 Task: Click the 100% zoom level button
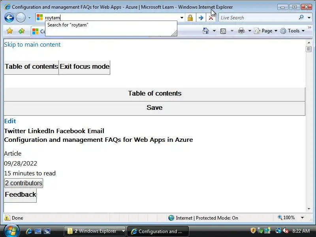pos(286,218)
